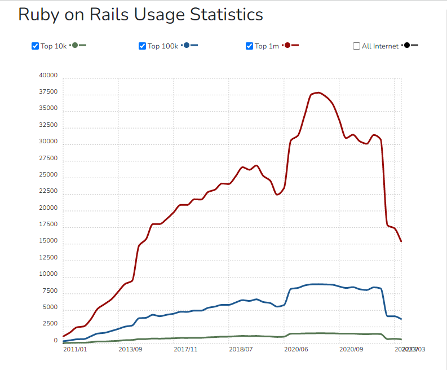Image resolution: width=447 pixels, height=370 pixels.
Task: Click the 30000 y-axis label
Action: click(x=48, y=142)
